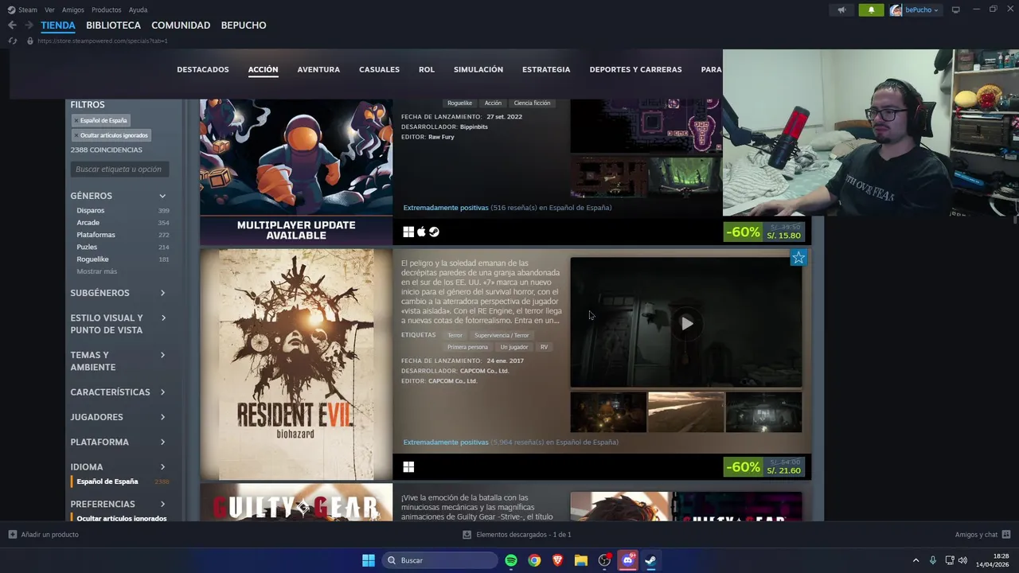The width and height of the screenshot is (1019, 573).
Task: Select the CASUALES category tab
Action: click(379, 69)
